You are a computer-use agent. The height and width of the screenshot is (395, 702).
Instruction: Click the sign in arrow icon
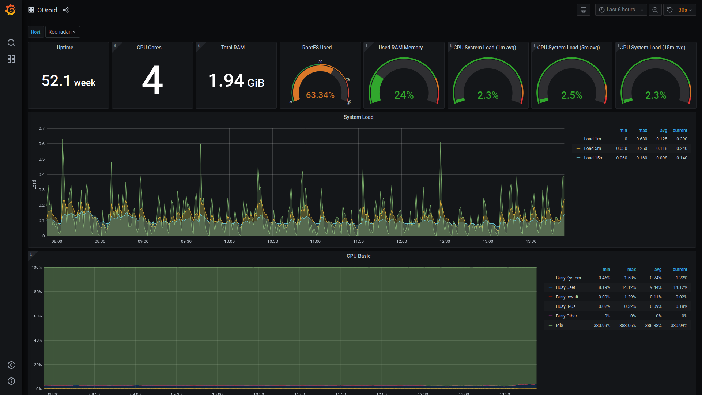coord(11,365)
